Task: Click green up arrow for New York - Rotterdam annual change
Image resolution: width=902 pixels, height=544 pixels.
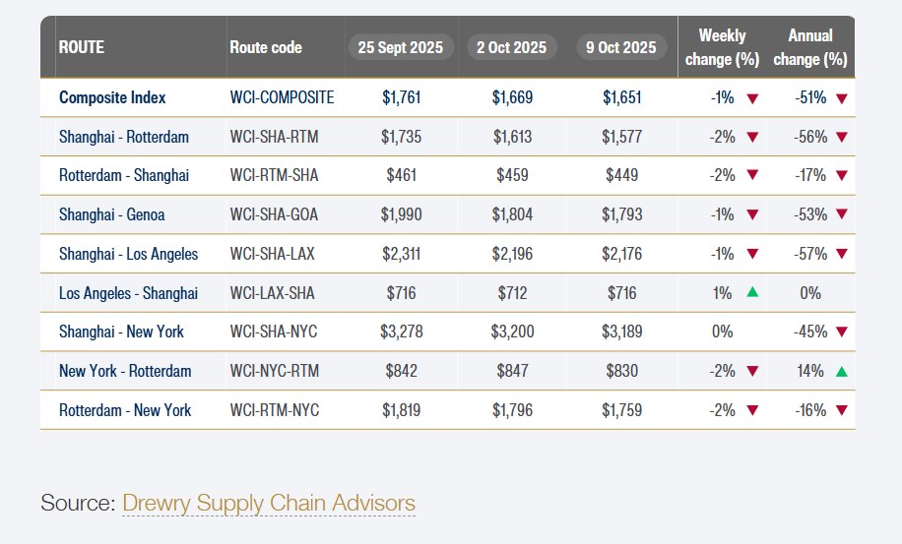Action: coord(841,372)
